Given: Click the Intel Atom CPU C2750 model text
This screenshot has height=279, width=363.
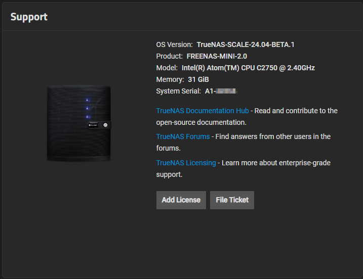Looking at the screenshot, I should 248,68.
